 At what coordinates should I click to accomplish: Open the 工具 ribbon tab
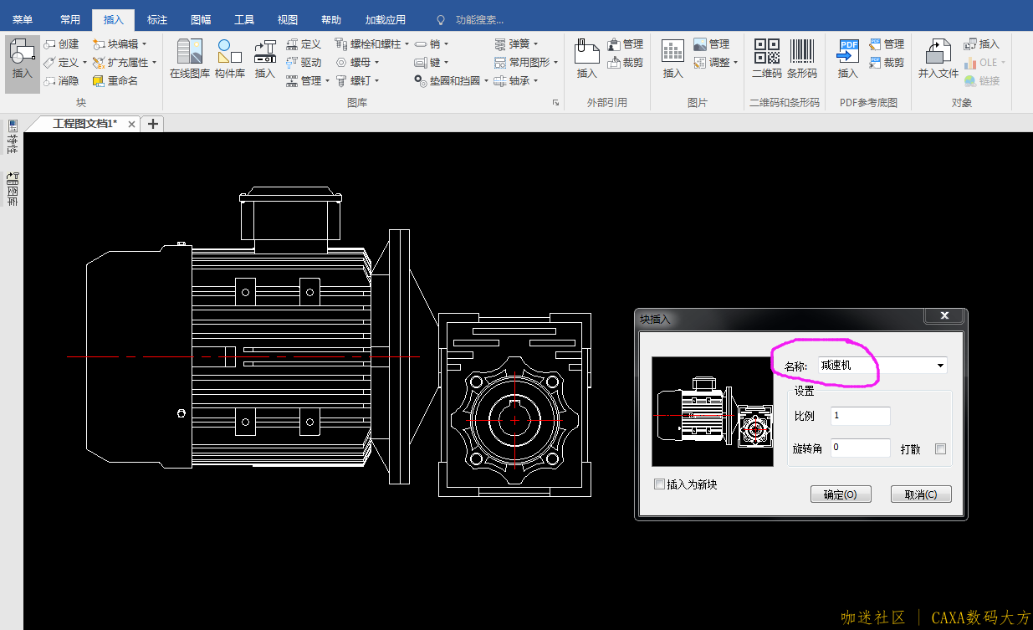(x=244, y=19)
